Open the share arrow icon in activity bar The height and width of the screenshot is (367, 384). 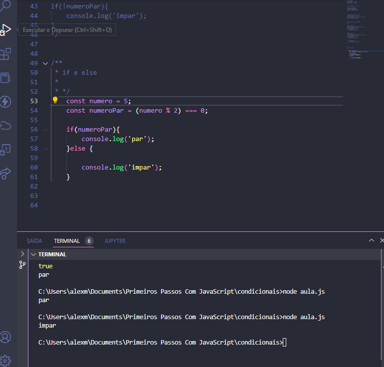tap(5, 174)
